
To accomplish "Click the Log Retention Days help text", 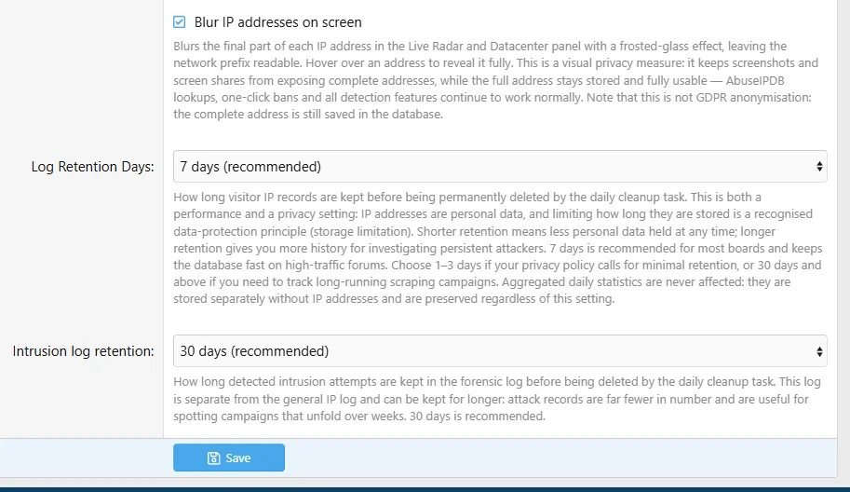I will point(498,248).
